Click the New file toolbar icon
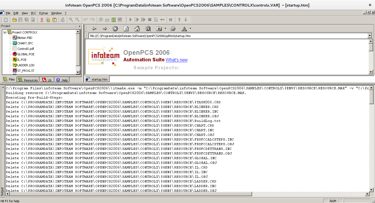 tap(6, 20)
